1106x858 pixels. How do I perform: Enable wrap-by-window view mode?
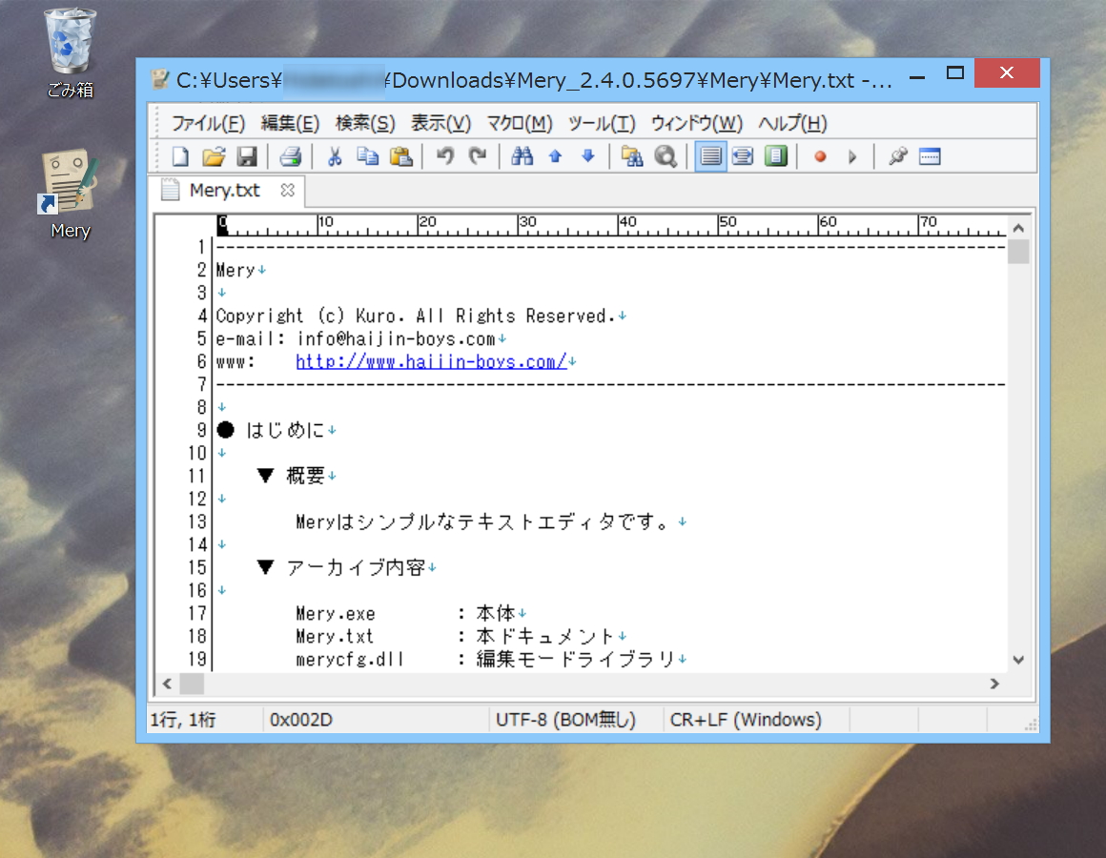pos(743,155)
